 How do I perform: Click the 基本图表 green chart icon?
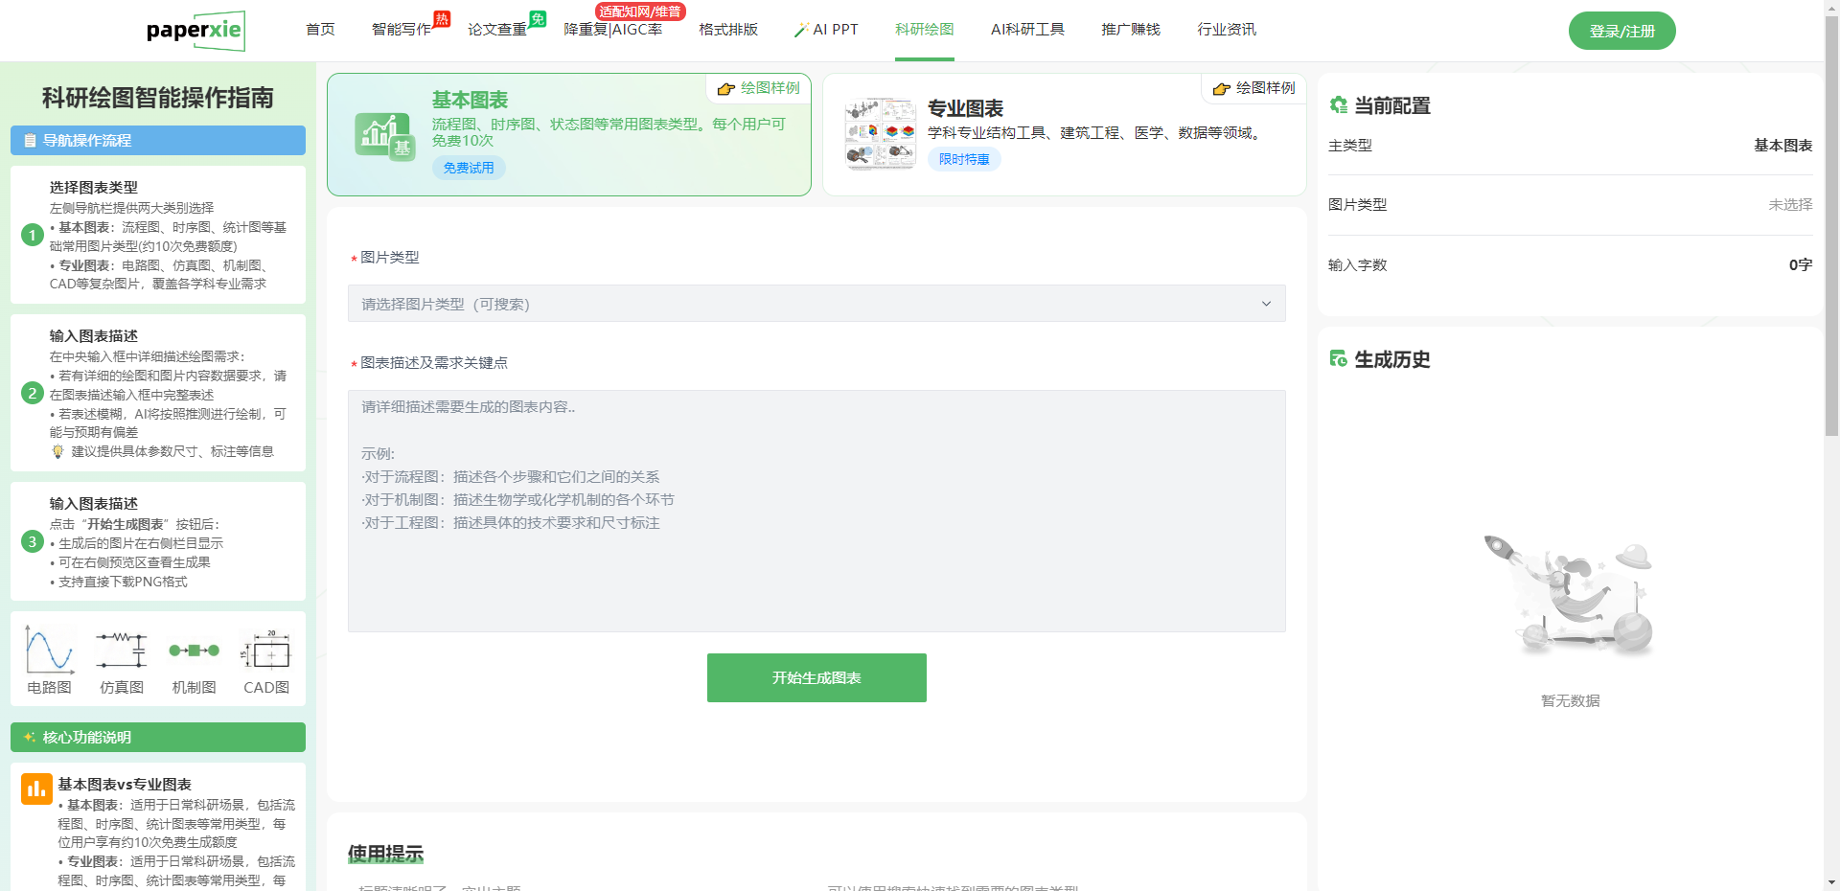(x=384, y=135)
